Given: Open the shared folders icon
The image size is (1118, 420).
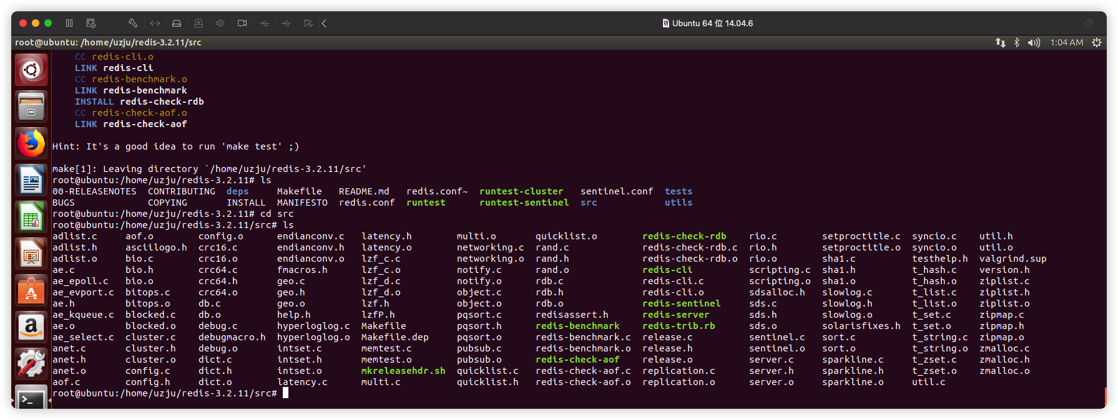Looking at the screenshot, I should coord(308,23).
